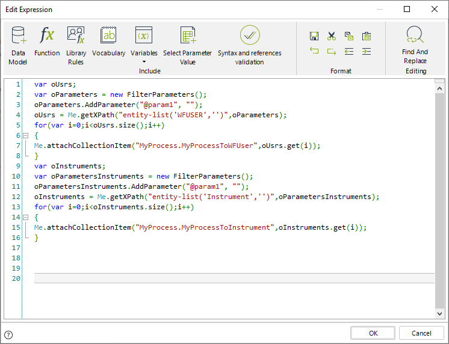449x344 pixels.
Task: Decrease indent of the code
Action: pos(349,51)
